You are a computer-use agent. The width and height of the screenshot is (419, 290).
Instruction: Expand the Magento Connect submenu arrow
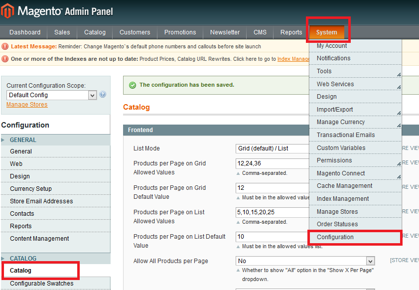(399, 177)
